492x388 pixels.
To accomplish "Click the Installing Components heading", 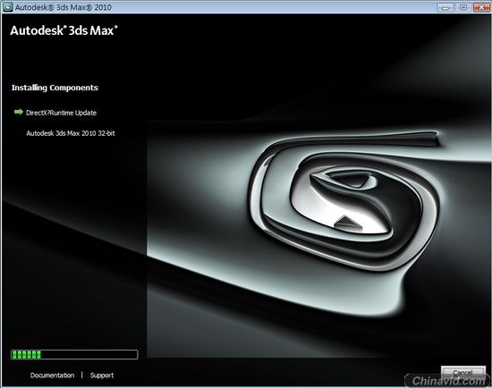I will pyautogui.click(x=55, y=88).
